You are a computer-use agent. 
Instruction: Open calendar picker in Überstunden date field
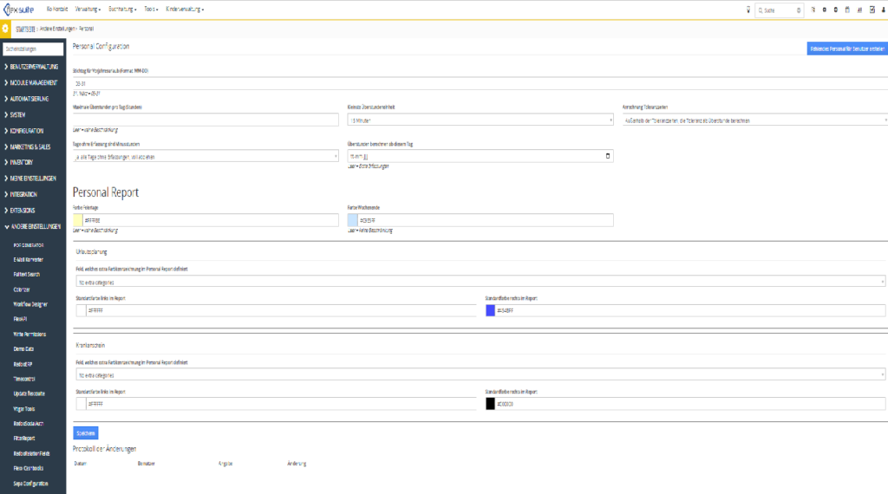click(608, 156)
